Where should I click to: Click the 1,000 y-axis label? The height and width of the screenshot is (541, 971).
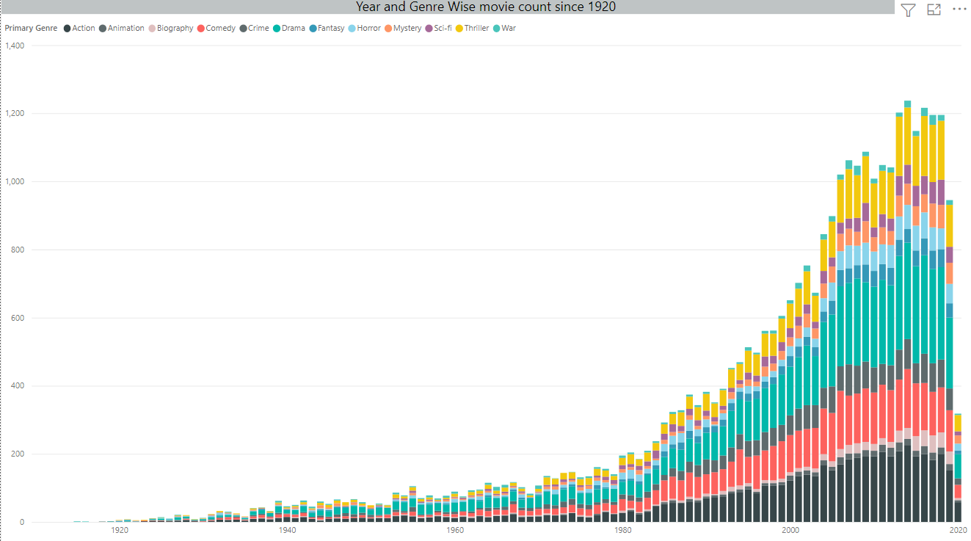[x=15, y=181]
